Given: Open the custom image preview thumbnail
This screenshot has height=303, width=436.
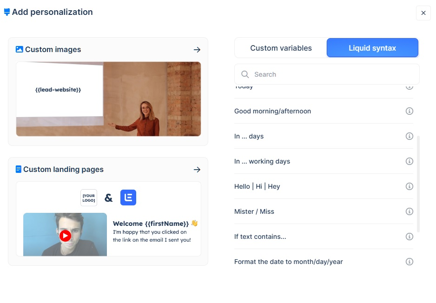Looking at the screenshot, I should tap(108, 99).
